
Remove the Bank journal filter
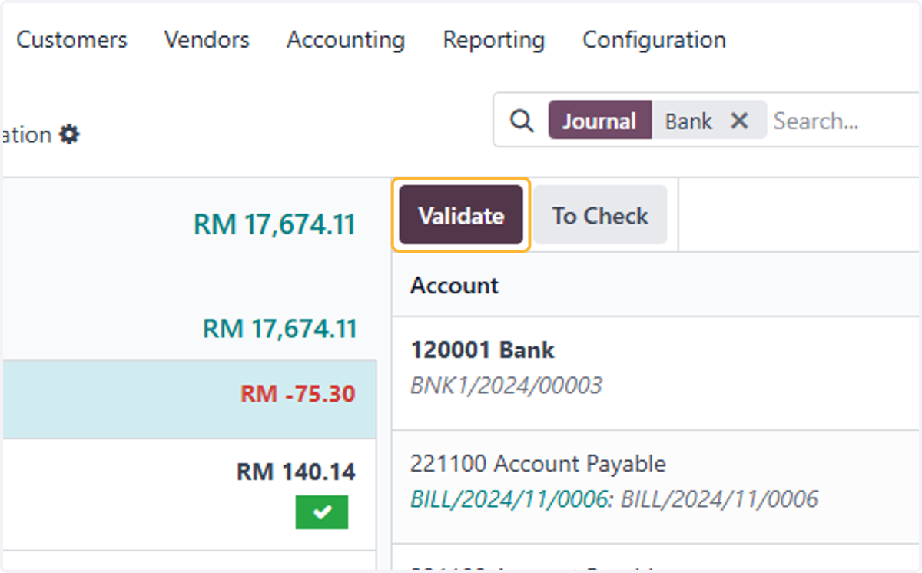[739, 121]
